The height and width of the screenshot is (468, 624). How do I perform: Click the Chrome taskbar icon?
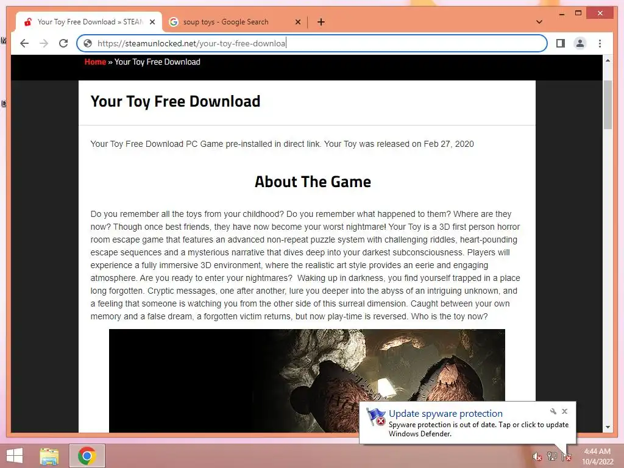(x=87, y=456)
